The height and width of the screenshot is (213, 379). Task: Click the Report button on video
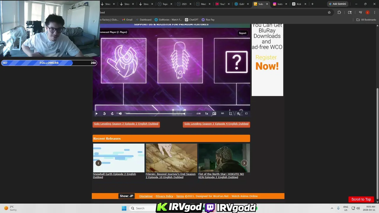pos(243,33)
